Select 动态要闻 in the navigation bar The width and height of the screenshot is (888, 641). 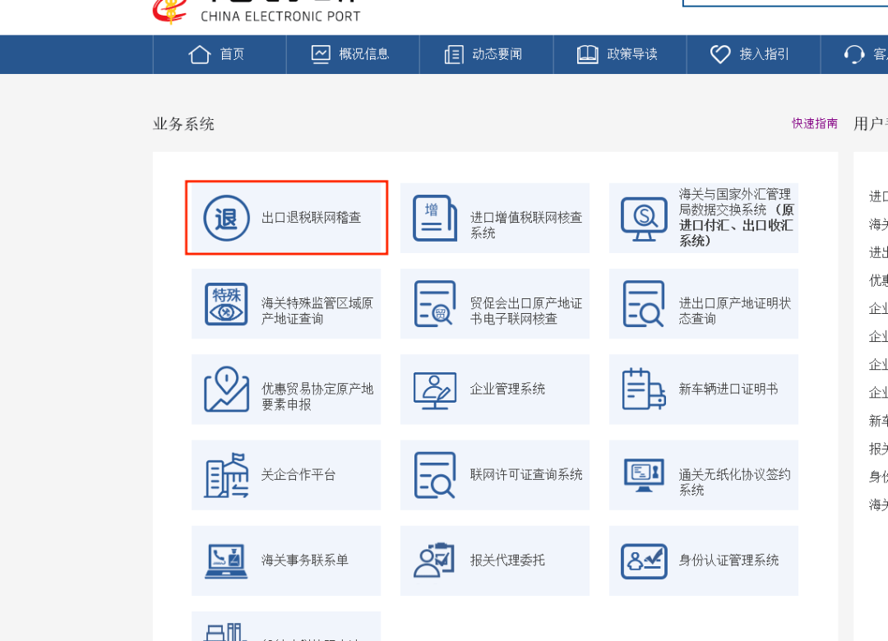pyautogui.click(x=486, y=53)
